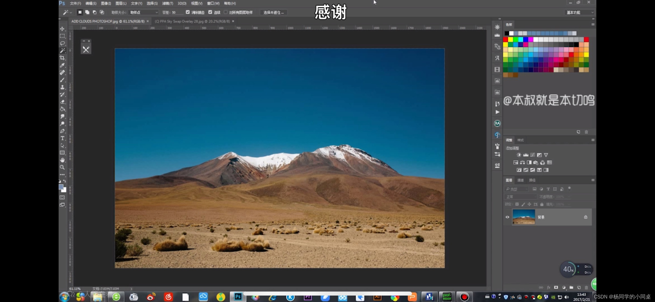Select the Hand tool
The height and width of the screenshot is (302, 655).
(62, 160)
